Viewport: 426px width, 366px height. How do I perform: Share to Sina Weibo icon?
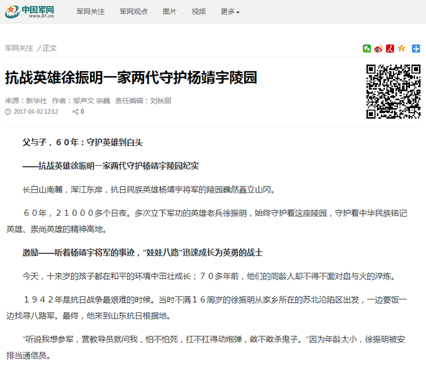[378, 49]
